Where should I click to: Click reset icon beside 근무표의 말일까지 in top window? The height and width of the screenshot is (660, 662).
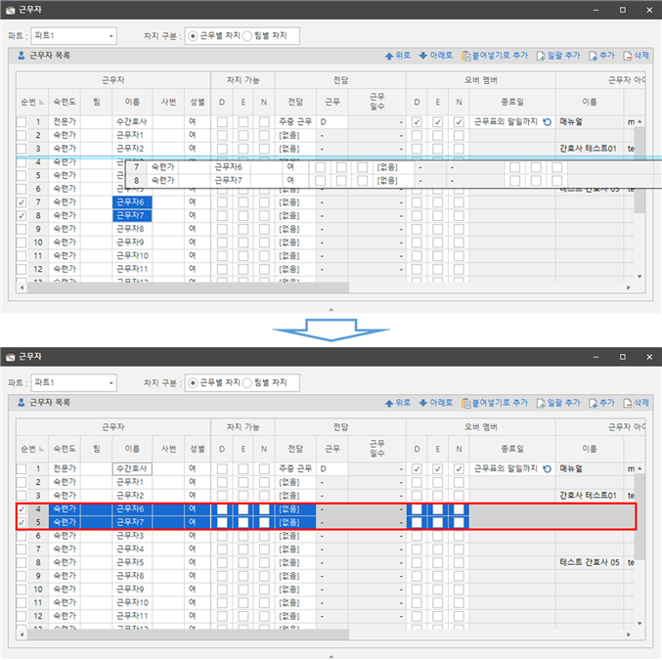(547, 122)
